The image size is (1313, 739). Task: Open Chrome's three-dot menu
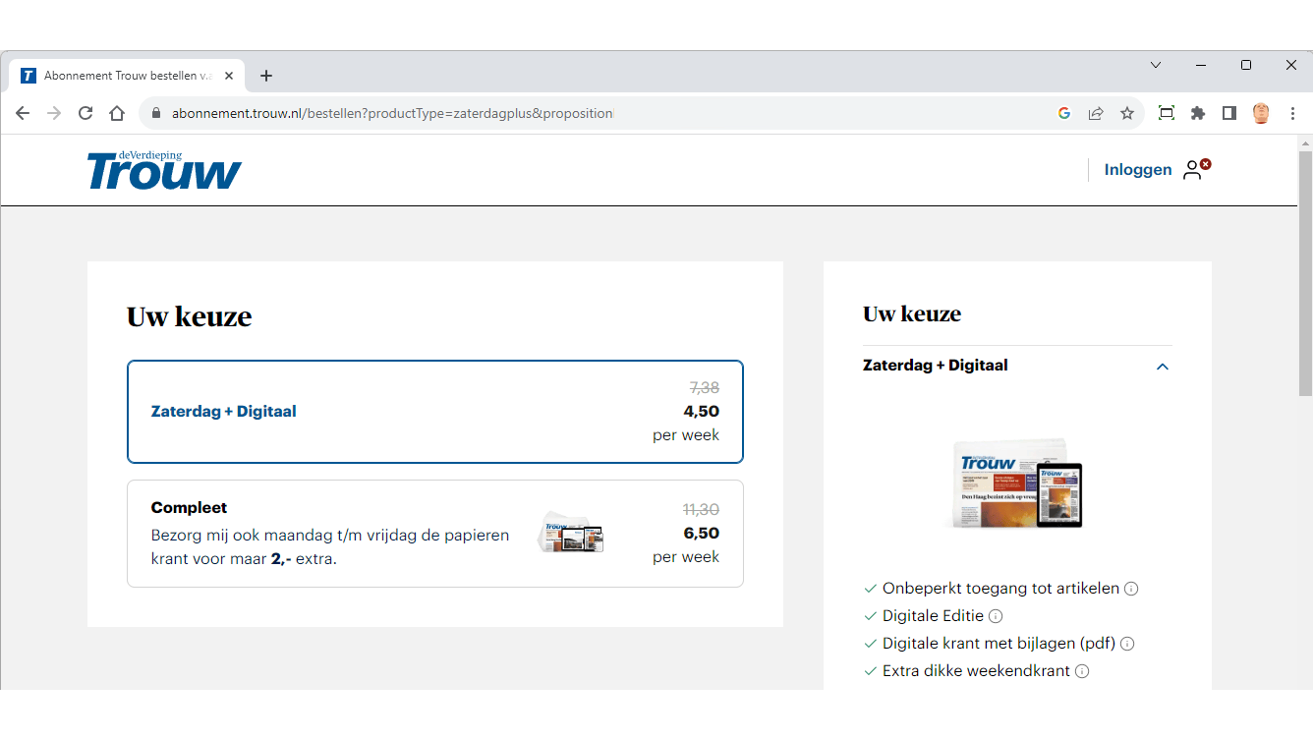pyautogui.click(x=1292, y=113)
